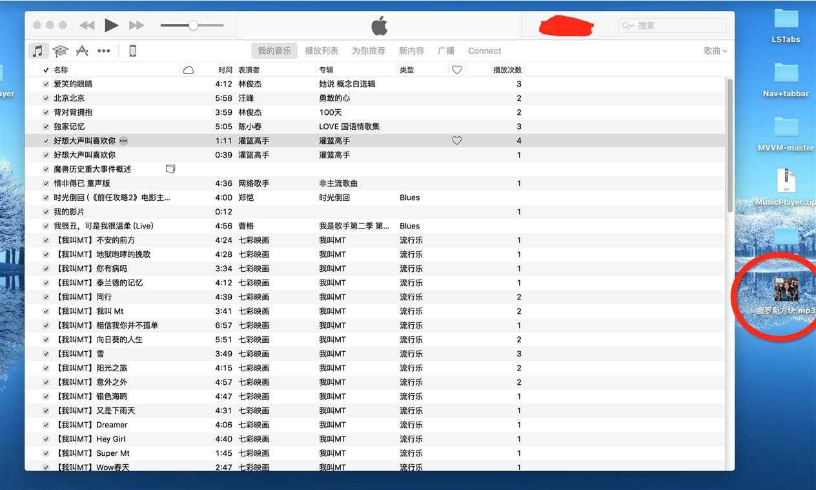The height and width of the screenshot is (490, 816).
Task: Click the heart icon on the selected 灌篮高手 row
Action: 456,141
